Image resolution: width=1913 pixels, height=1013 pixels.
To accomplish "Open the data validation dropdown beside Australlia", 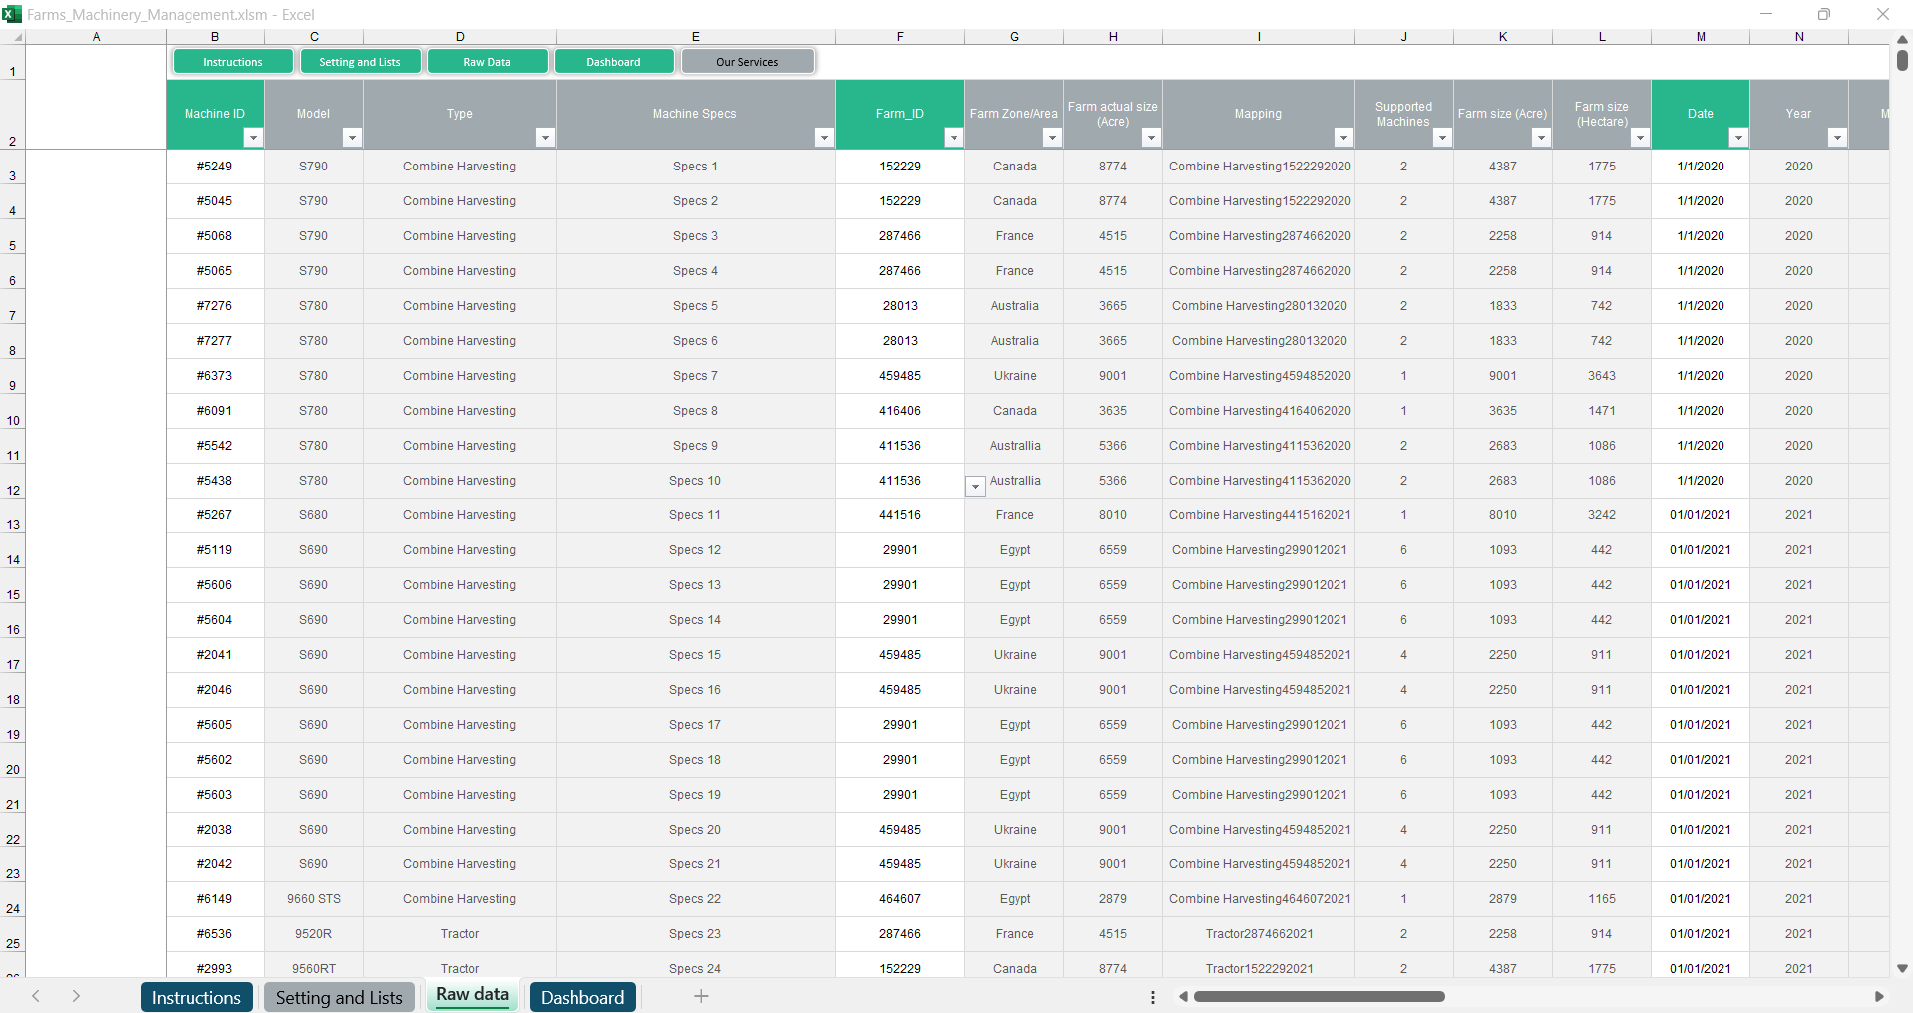I will tap(975, 486).
